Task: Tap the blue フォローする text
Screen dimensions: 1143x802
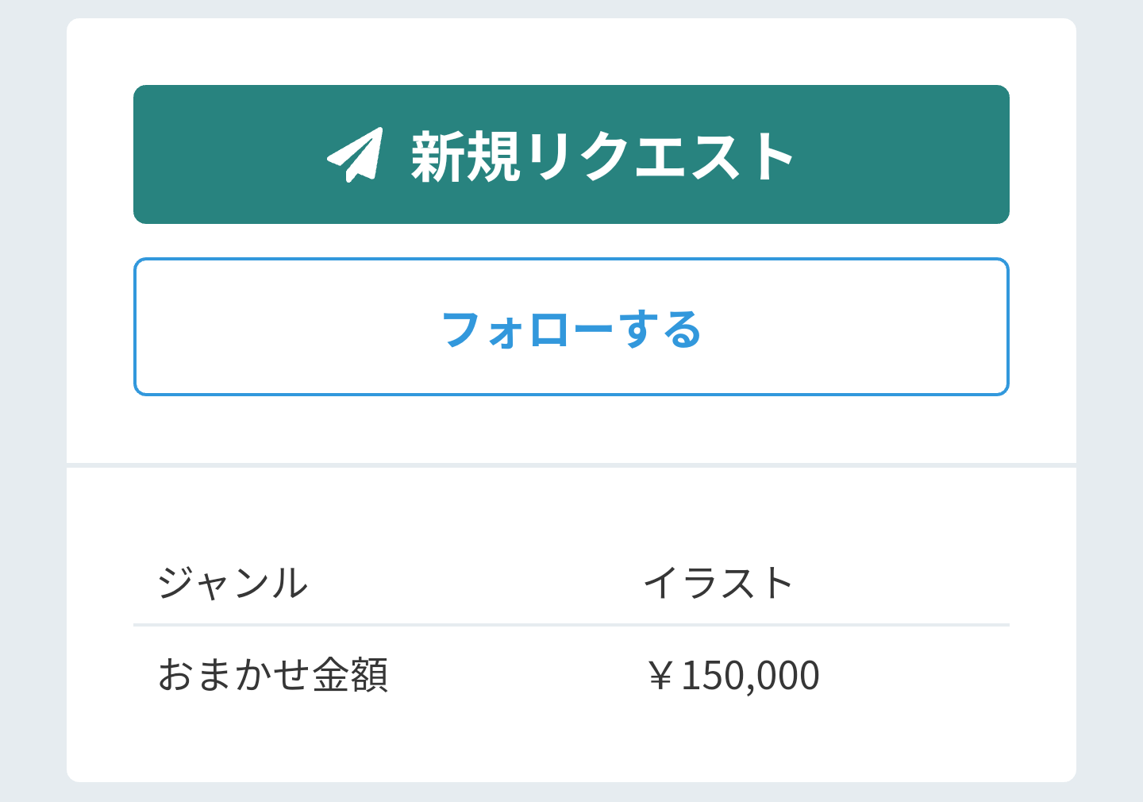Action: pyautogui.click(x=571, y=329)
